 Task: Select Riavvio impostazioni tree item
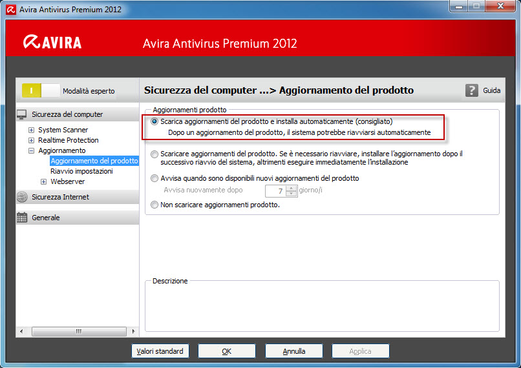81,171
